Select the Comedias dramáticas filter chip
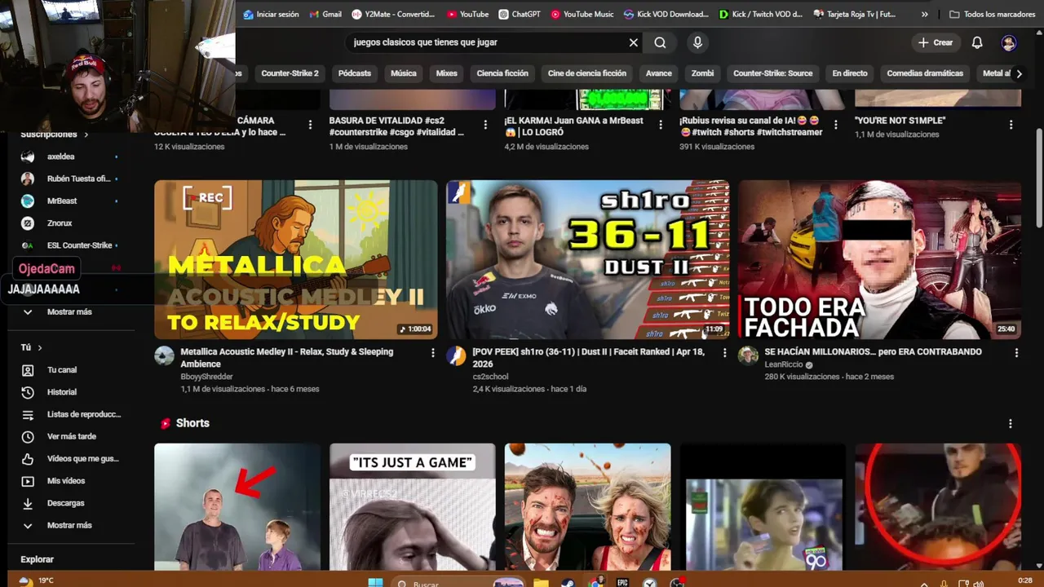Screen dimensions: 1044x587 [x=925, y=73]
